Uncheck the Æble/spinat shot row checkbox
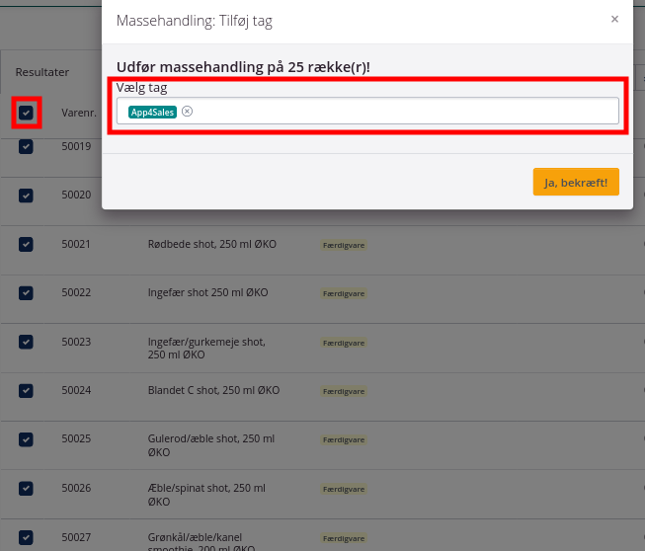The width and height of the screenshot is (645, 551). pyautogui.click(x=26, y=489)
